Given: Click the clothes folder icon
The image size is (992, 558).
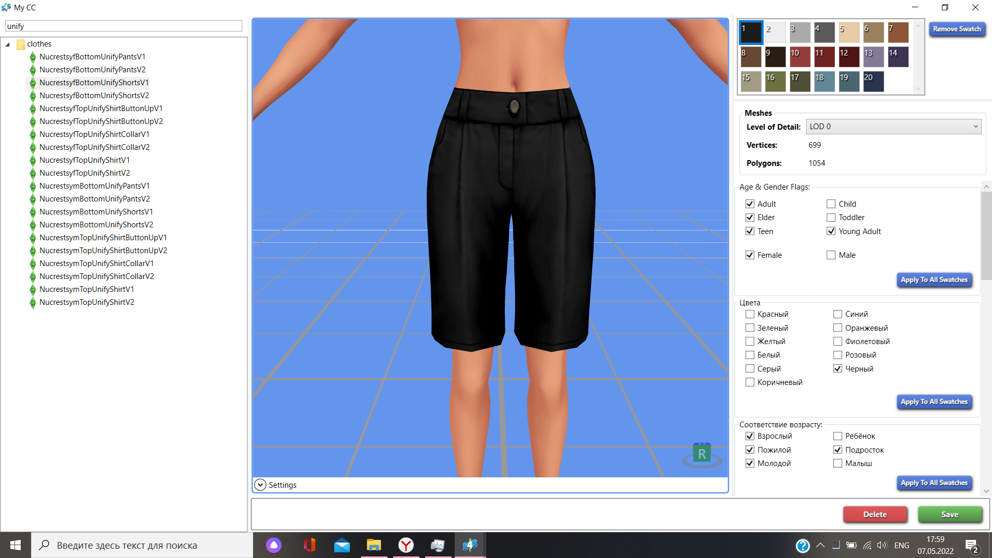Looking at the screenshot, I should pos(21,44).
